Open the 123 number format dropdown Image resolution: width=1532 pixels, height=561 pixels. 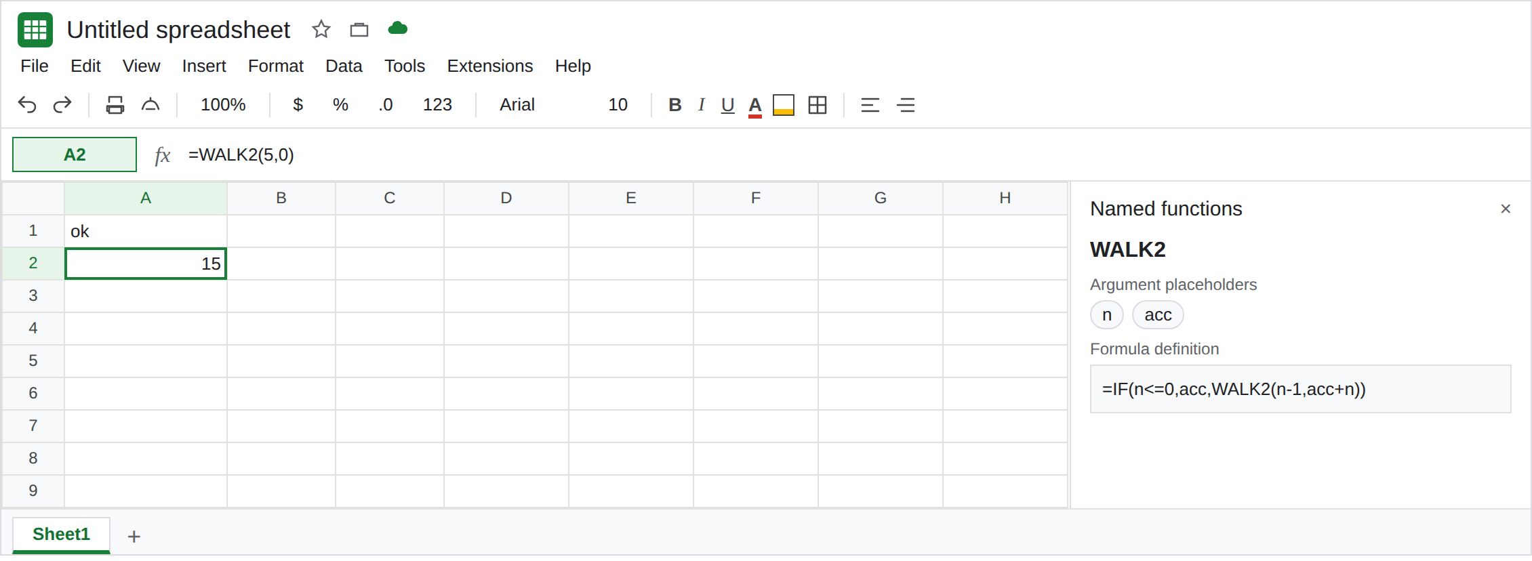pos(437,104)
